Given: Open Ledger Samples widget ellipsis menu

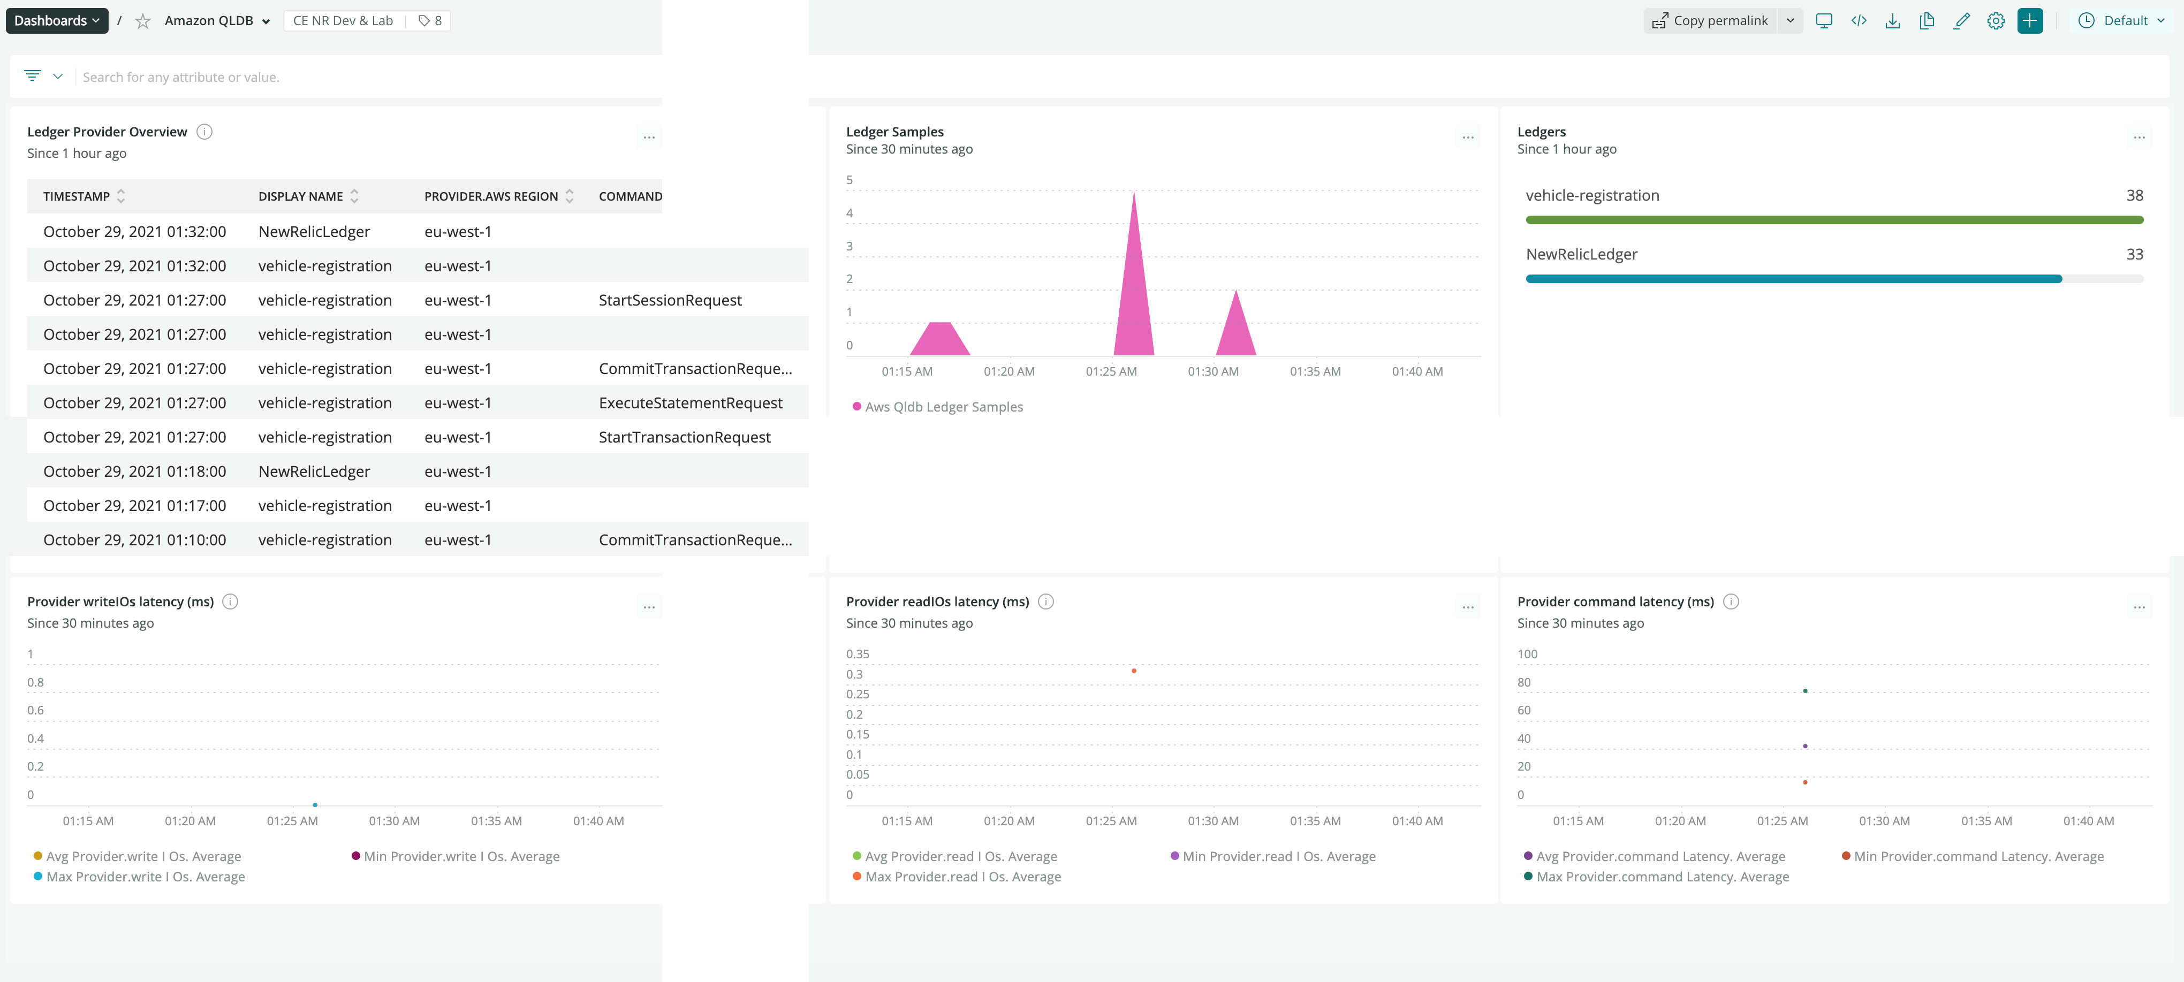Looking at the screenshot, I should [x=1468, y=137].
